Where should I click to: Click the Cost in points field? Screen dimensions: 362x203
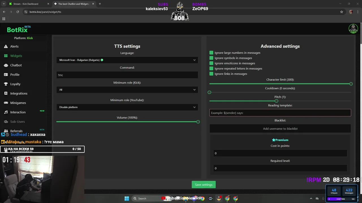click(280, 153)
